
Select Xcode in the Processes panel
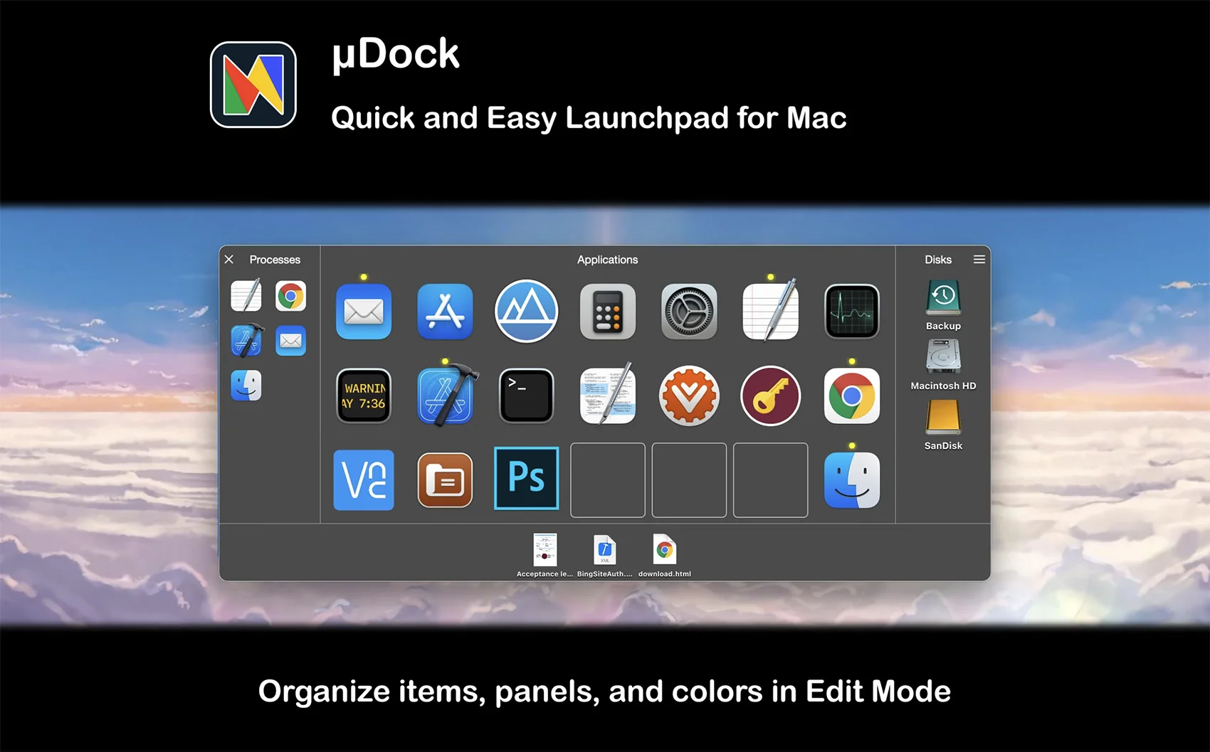click(246, 341)
